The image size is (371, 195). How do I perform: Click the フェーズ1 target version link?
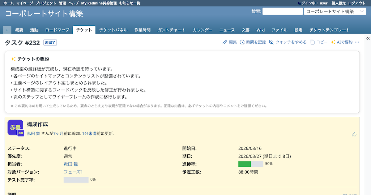pos(73,172)
